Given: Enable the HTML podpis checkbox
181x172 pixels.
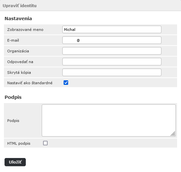Looking at the screenshot, I should tap(45, 143).
